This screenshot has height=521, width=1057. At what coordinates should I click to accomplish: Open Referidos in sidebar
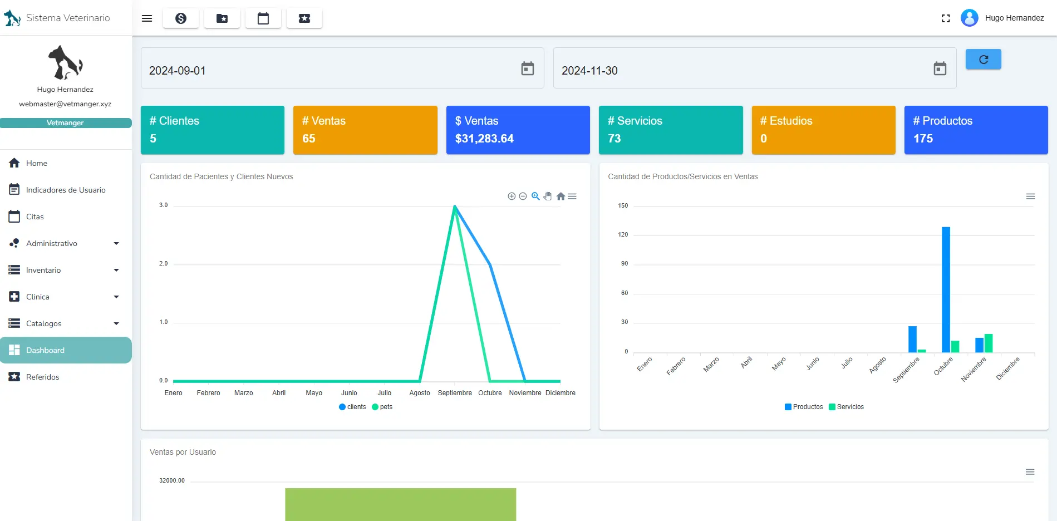[x=66, y=377]
